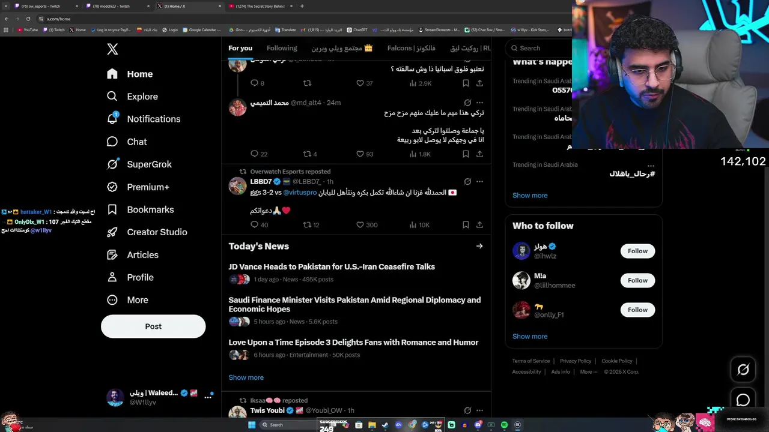
Task: Reply to LBBD7 post with 40 replies
Action: (x=260, y=225)
